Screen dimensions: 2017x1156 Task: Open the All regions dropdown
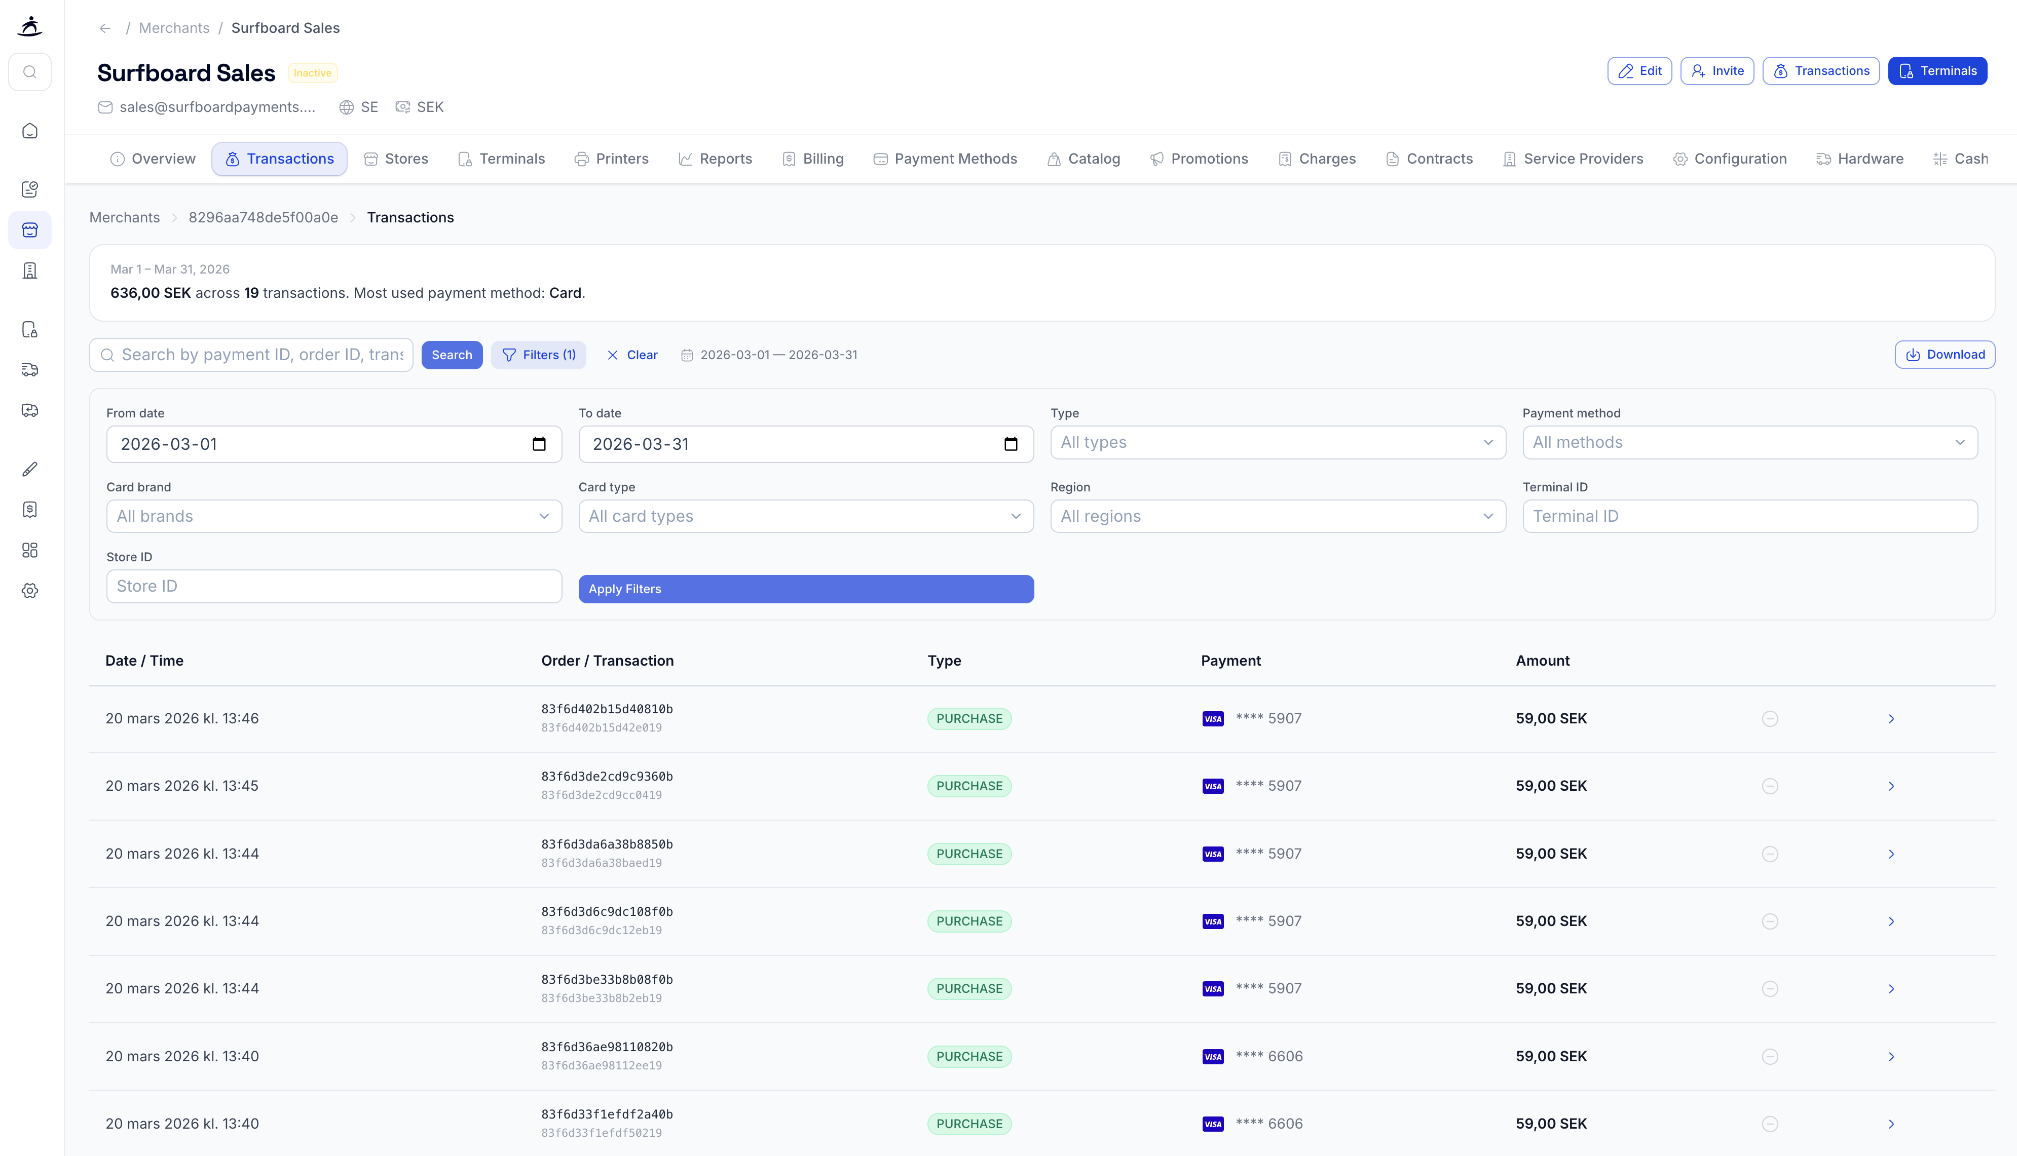(x=1277, y=516)
